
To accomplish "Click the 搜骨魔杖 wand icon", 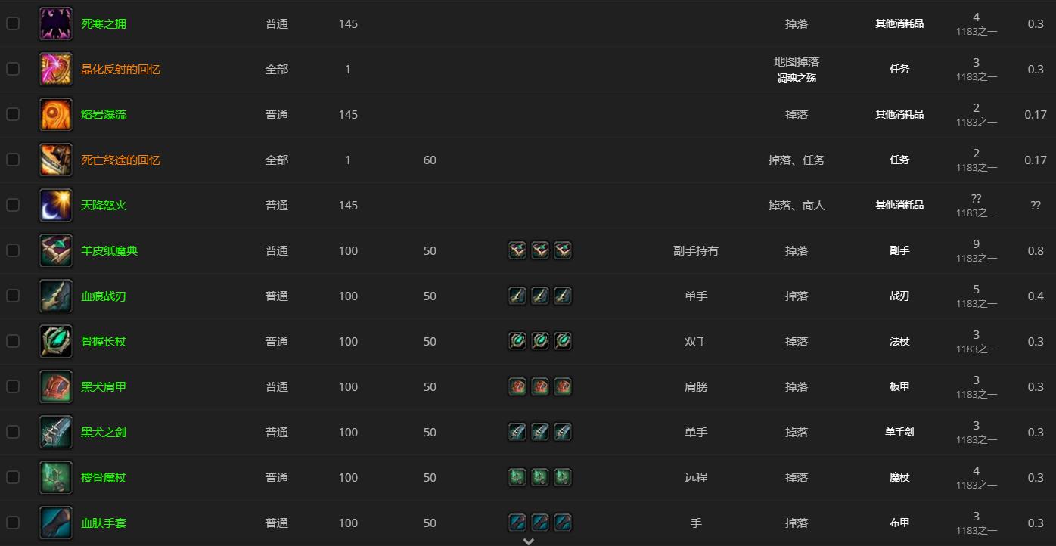I will coord(55,477).
